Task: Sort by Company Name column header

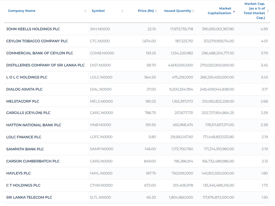Action: click(22, 11)
